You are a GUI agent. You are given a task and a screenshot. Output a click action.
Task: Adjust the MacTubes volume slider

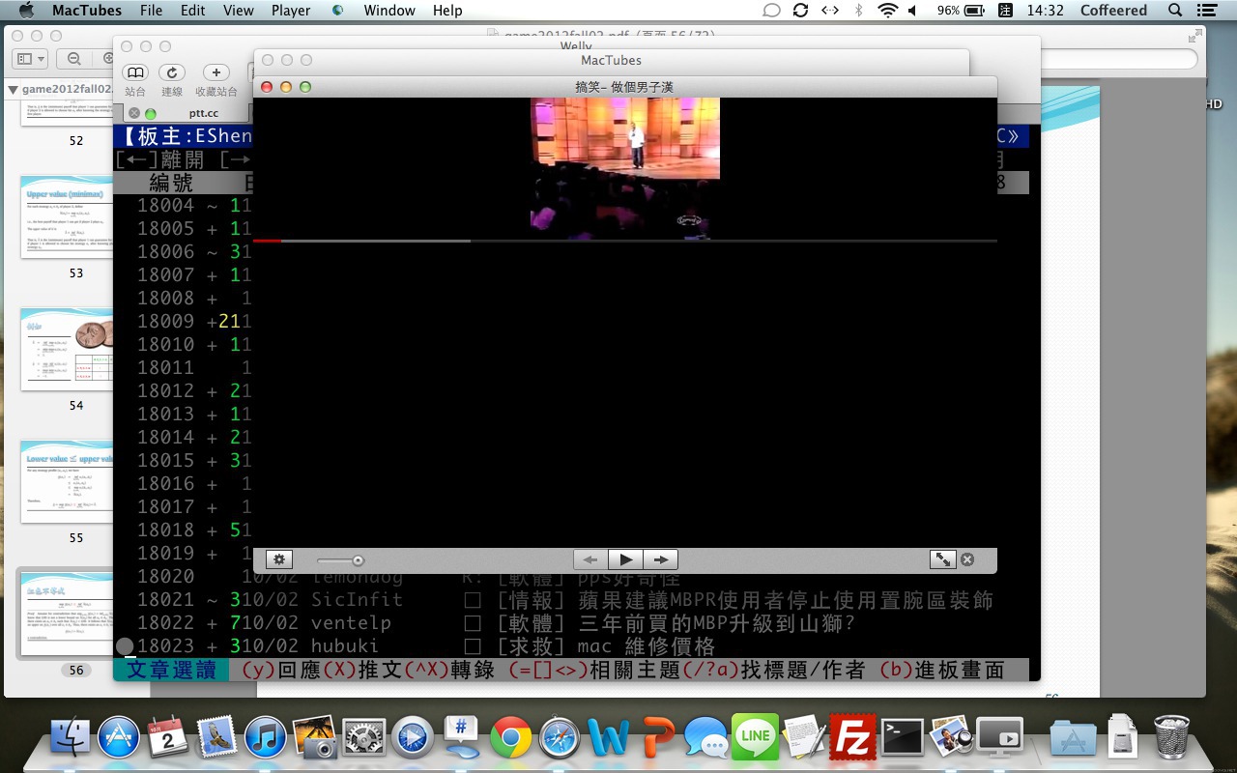tap(339, 560)
